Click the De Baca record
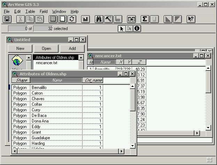This screenshot has height=165, width=217. [57, 115]
